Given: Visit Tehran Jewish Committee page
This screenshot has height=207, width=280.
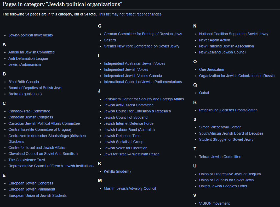Looking at the screenshot, I should [x=220, y=157].
